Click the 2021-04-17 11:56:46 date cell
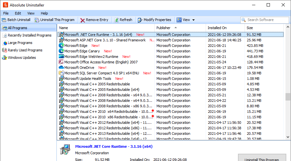The width and height of the screenshot is (291, 161). point(224,134)
